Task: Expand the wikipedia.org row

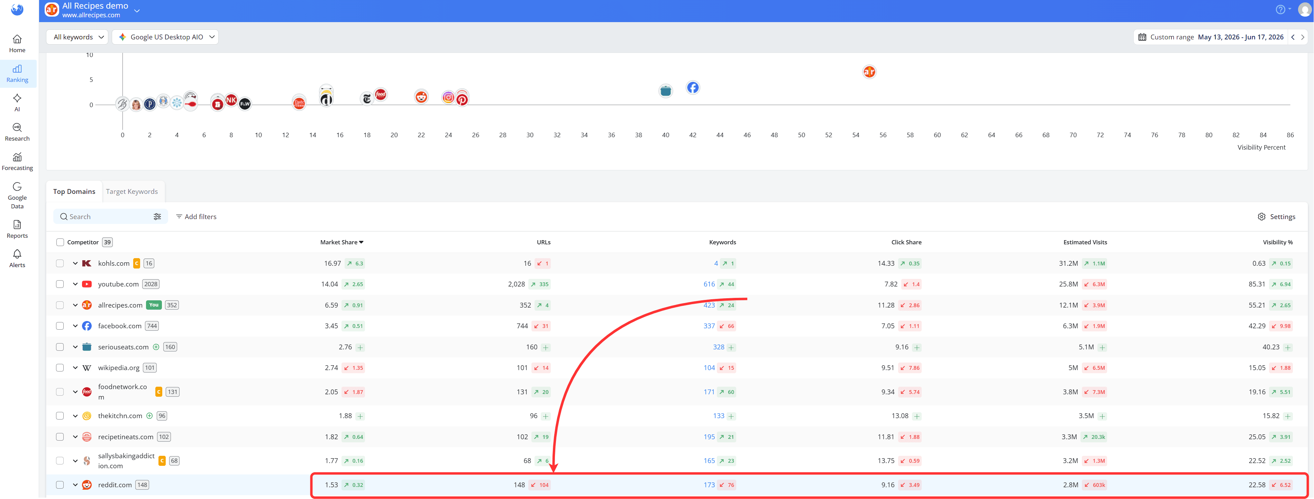Action: click(x=75, y=368)
